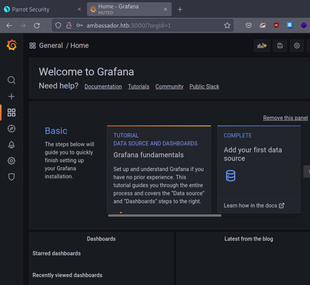Screen dimensions: 310x285
Task: Click the horizontal scrollbar under tutorial cards
Action: pos(165,216)
